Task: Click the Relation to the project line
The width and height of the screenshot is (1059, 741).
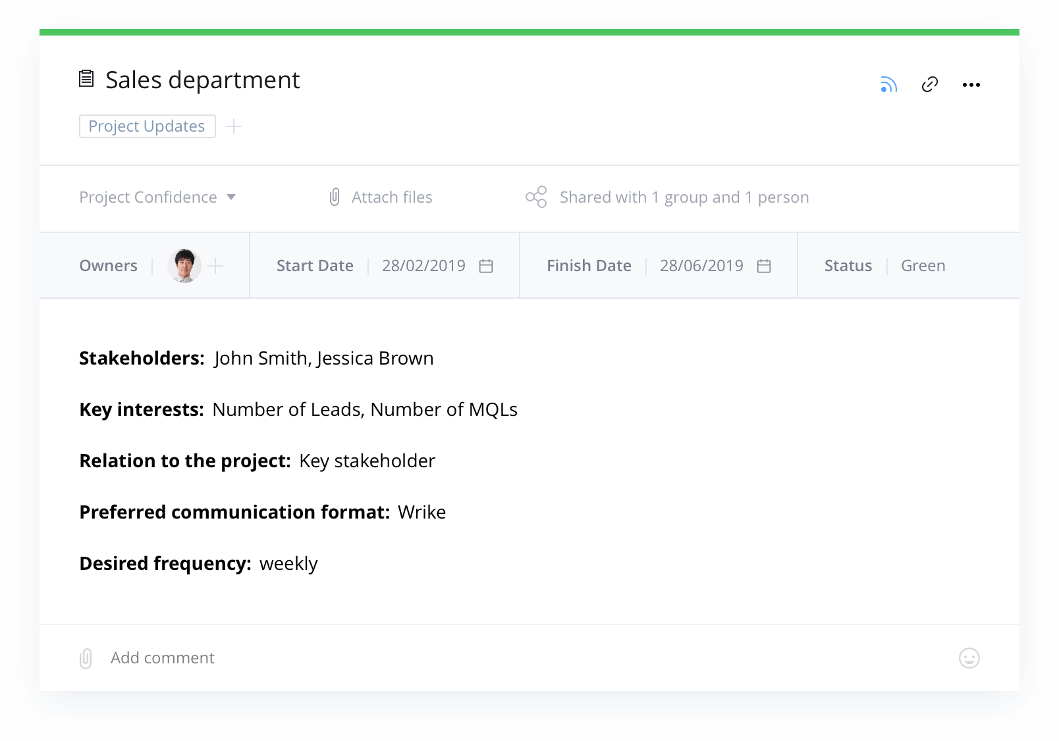Action: pyautogui.click(x=257, y=461)
